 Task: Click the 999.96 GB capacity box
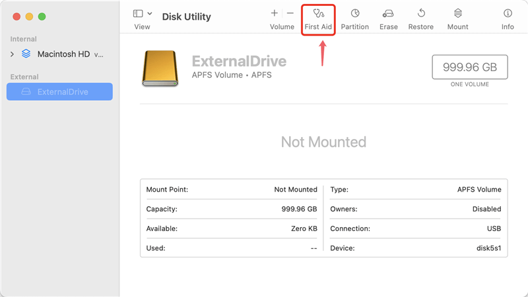469,67
